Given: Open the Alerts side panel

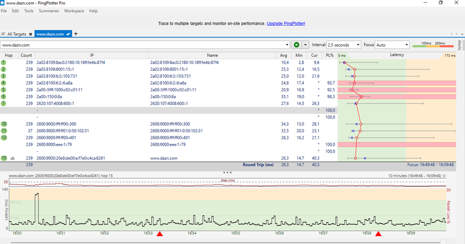Looking at the screenshot, I should pyautogui.click(x=459, y=45).
